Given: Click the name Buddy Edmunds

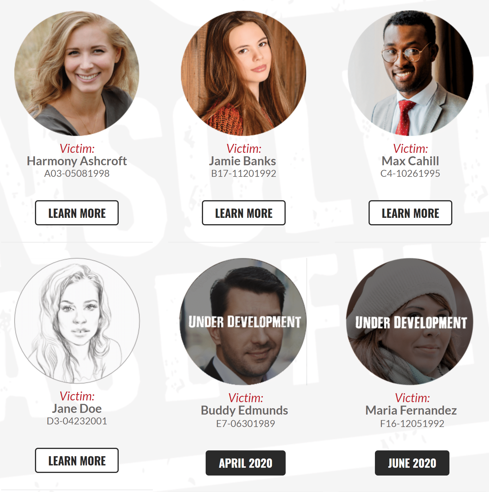Looking at the screenshot, I should coord(244,411).
